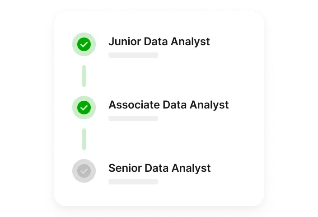Select the green check next to Associate Data Analyst

coord(84,108)
